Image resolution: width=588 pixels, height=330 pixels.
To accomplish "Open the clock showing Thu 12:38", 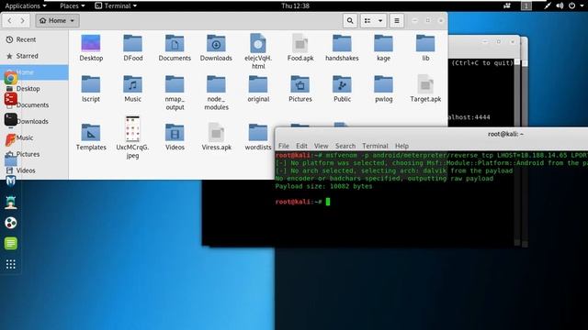I will point(295,5).
